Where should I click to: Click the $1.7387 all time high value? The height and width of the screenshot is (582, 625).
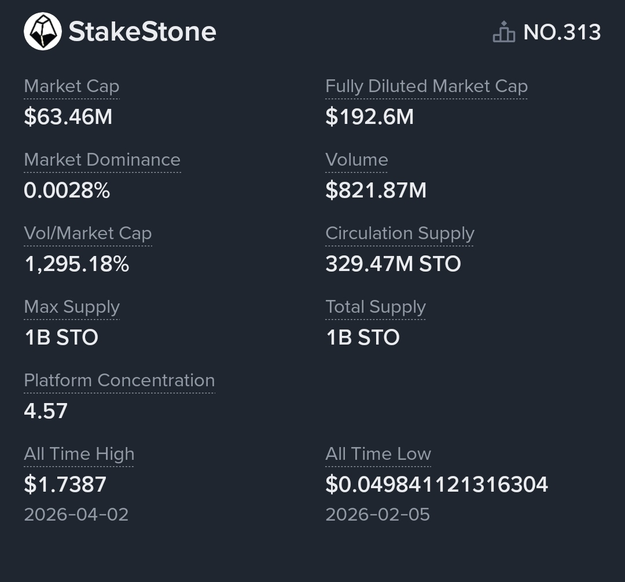point(65,485)
